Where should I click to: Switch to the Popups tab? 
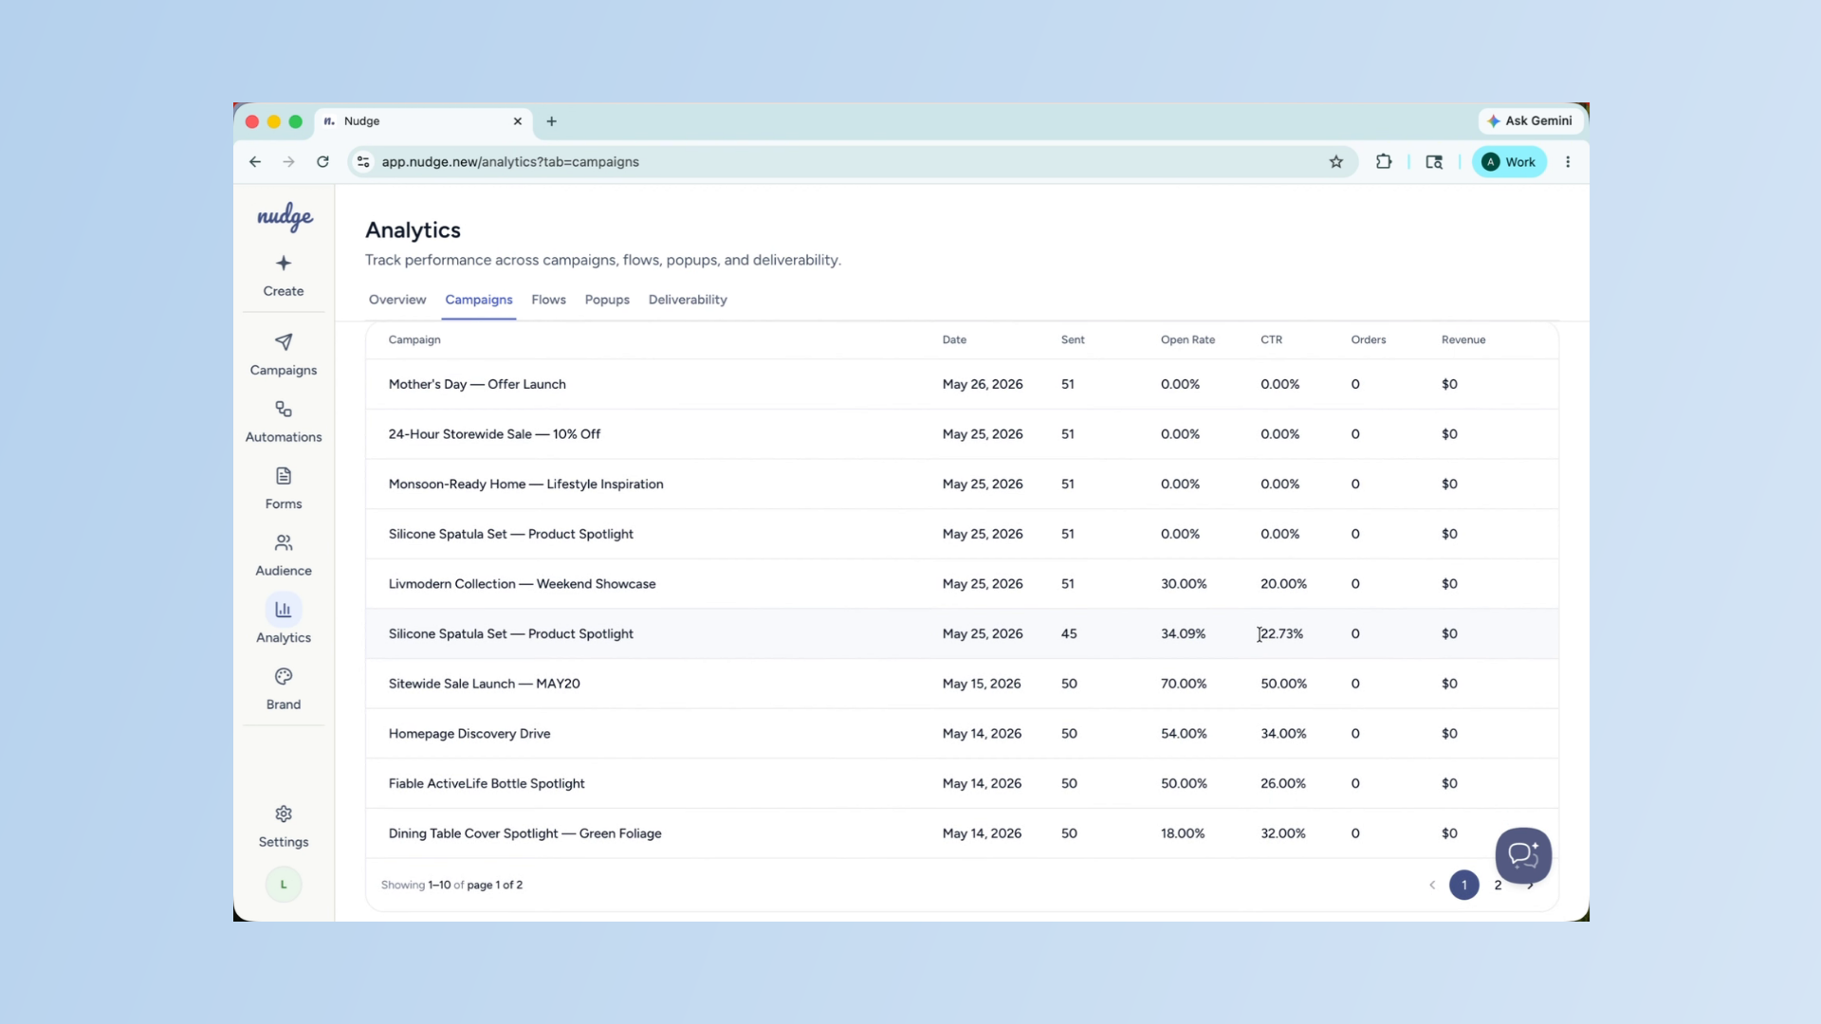click(x=607, y=300)
